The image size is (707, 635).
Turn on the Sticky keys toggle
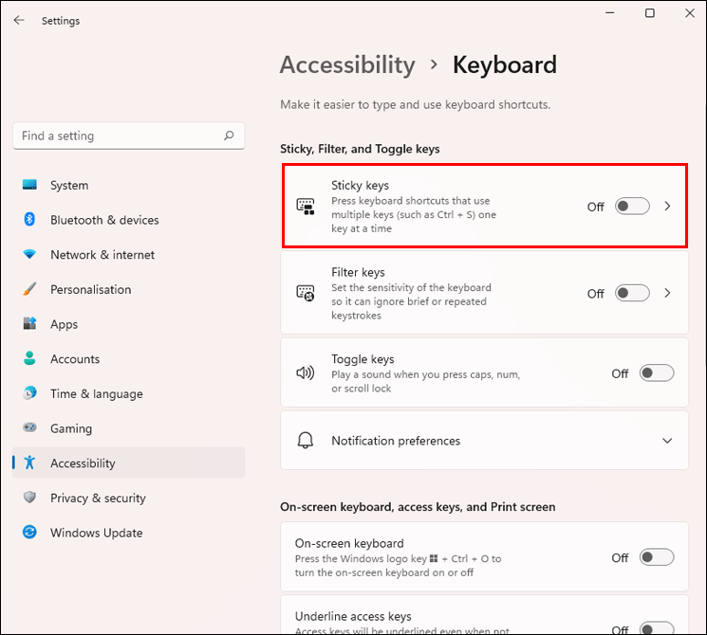(x=632, y=207)
